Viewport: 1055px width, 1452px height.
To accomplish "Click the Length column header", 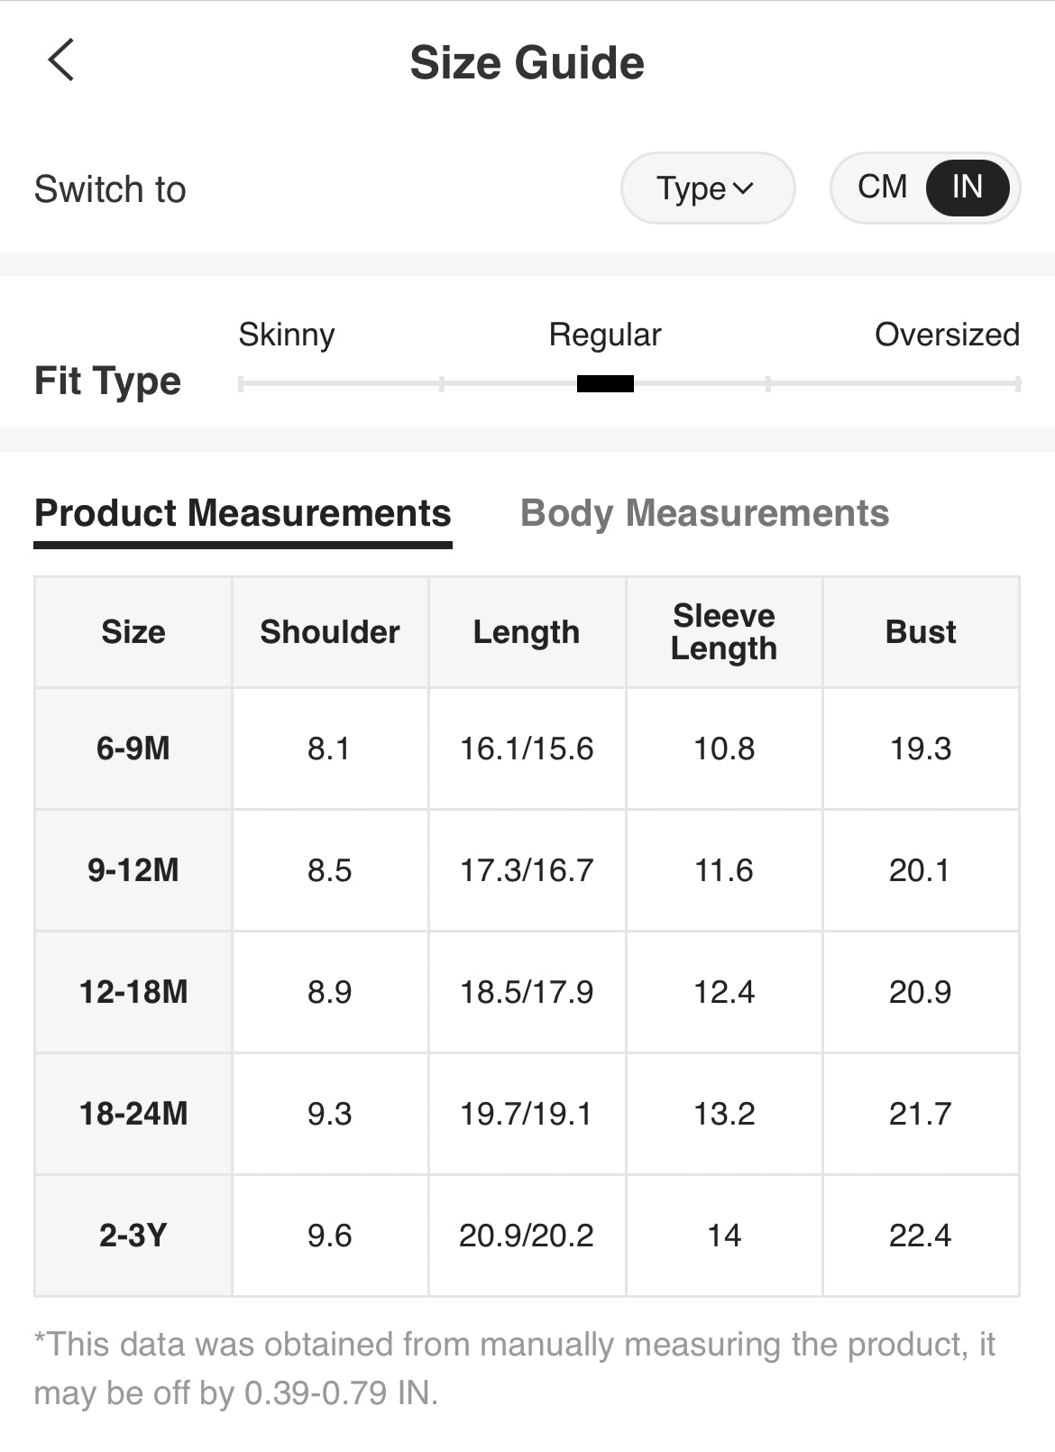I will tap(527, 632).
